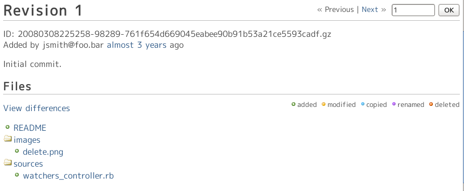Click the View differences link
Viewport: 464px width, 191px height.
pos(37,108)
